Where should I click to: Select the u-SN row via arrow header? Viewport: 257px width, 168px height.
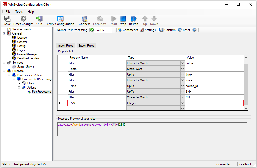point(63,103)
